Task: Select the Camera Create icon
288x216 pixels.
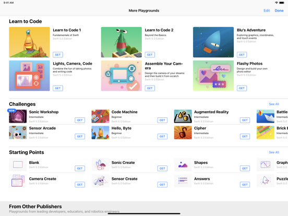Action: click(18, 181)
